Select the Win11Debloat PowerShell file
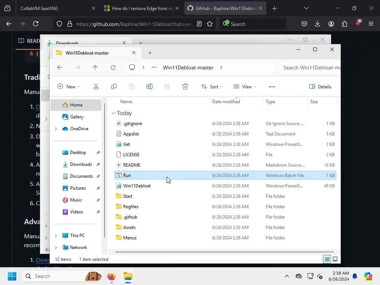 (x=225, y=186)
